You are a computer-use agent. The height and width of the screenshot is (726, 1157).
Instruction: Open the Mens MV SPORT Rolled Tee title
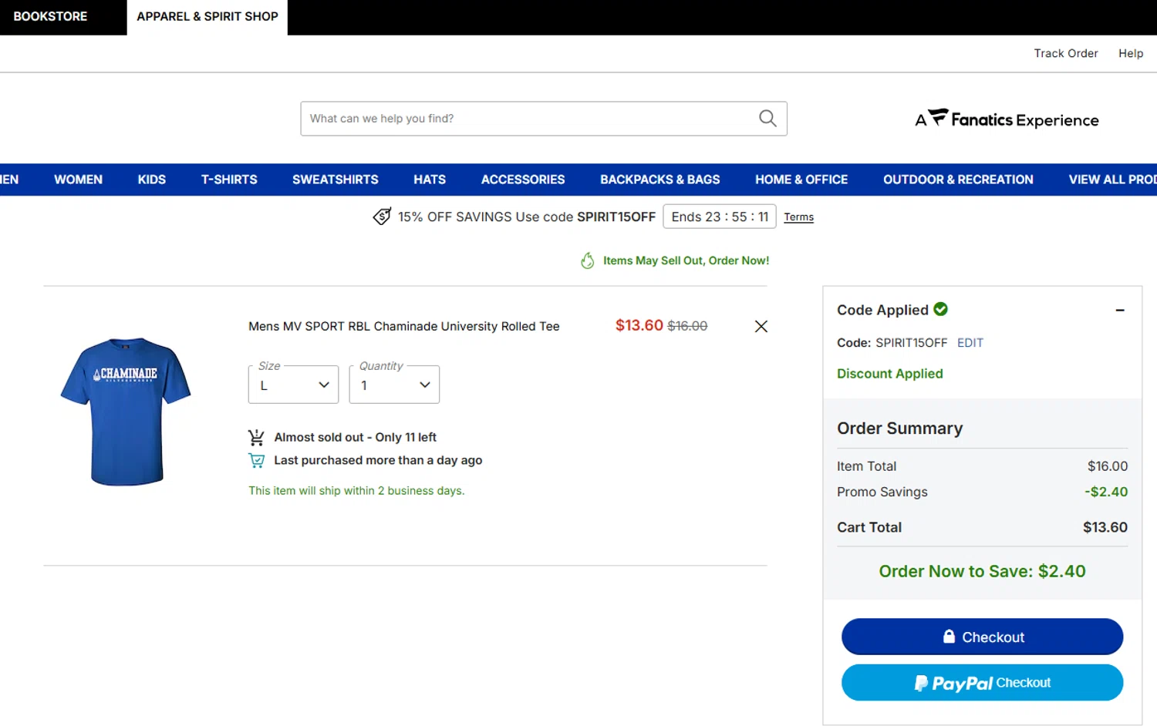tap(404, 327)
